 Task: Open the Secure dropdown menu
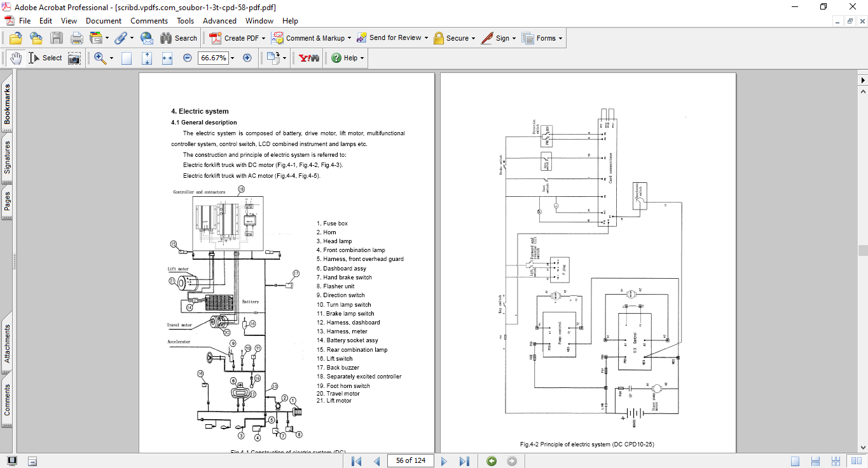474,38
